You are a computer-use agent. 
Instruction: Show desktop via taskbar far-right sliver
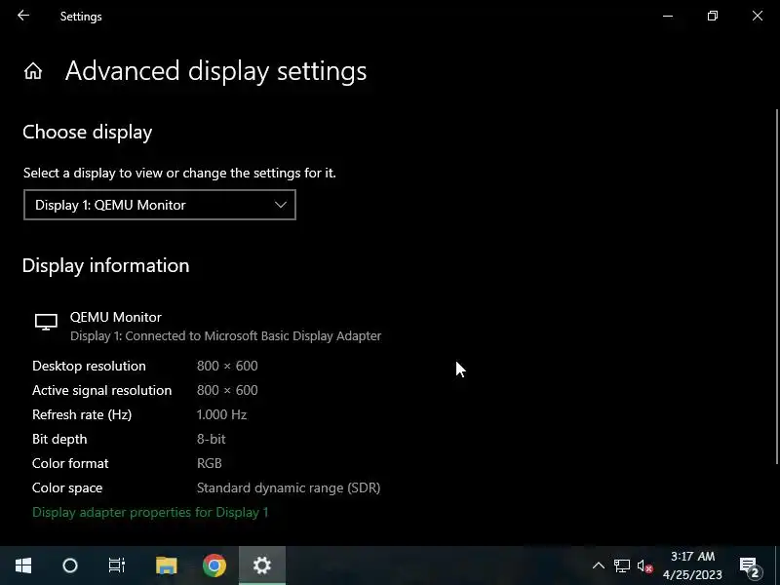pos(777,565)
